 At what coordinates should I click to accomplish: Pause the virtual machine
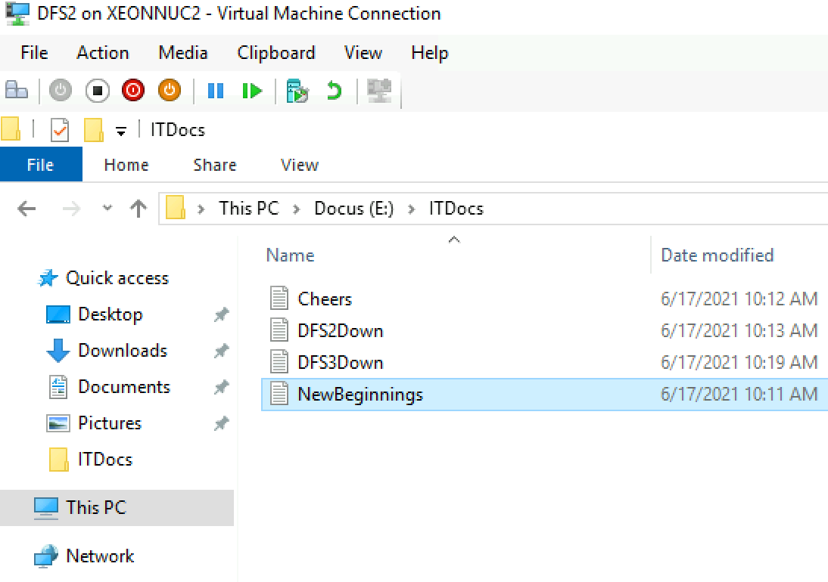[x=216, y=91]
